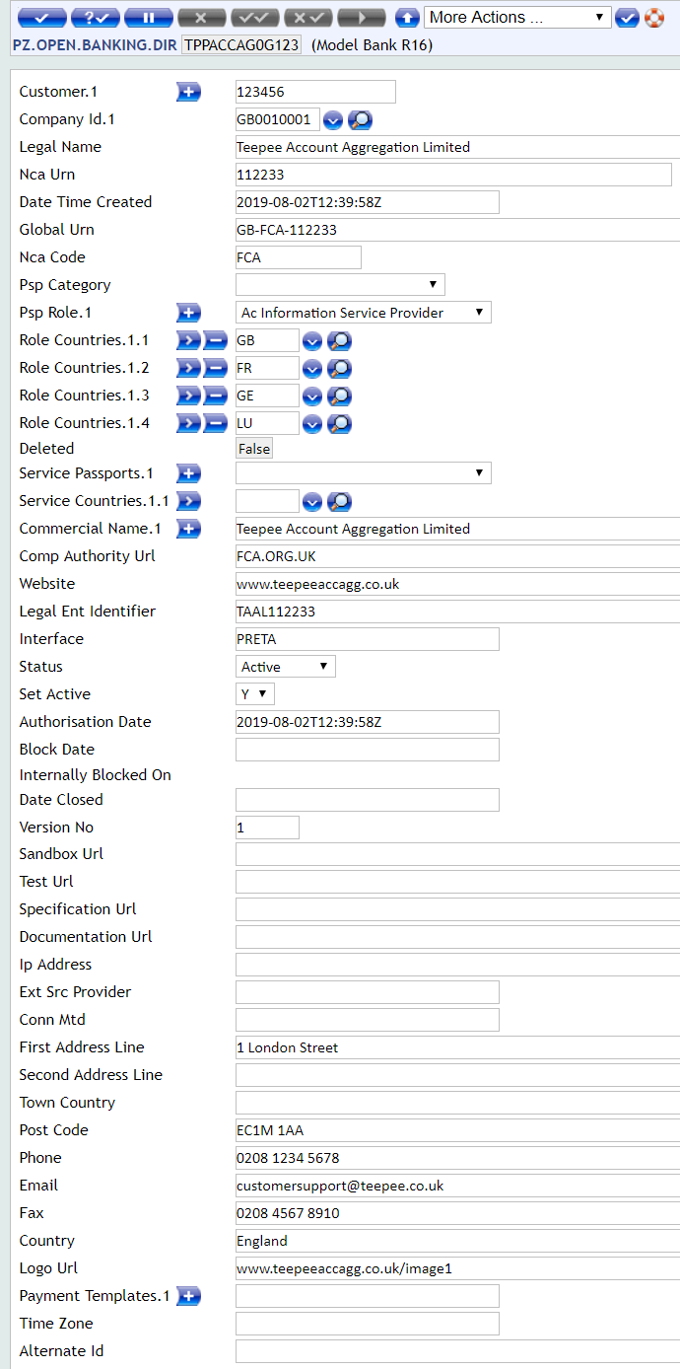Open the Company Id.1 search magnifier
Viewport: 680px width, 1369px height.
(361, 120)
